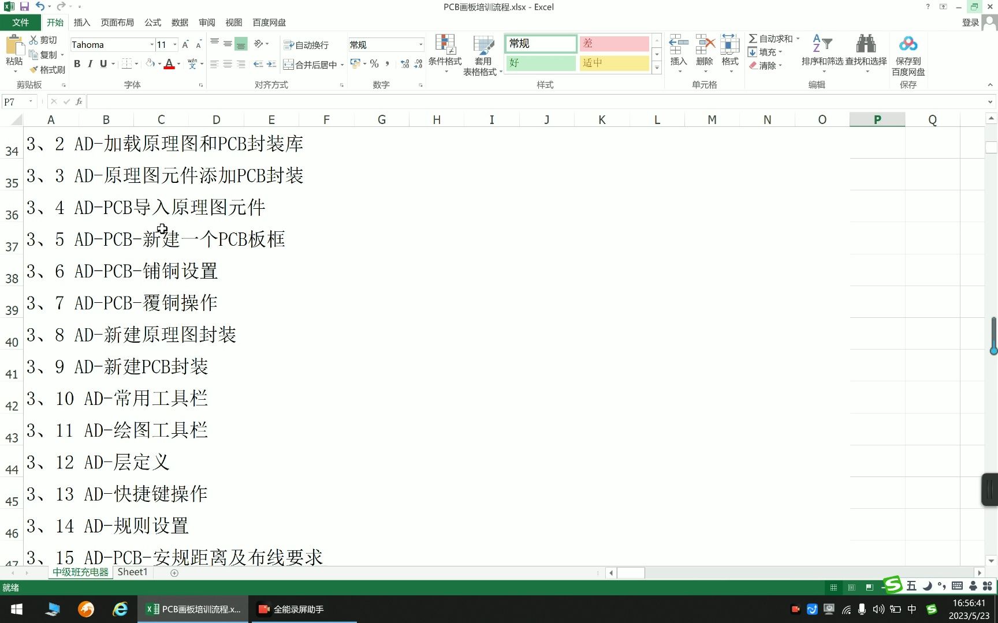Viewport: 998px width, 623px height.
Task: Switch to the Data (数据) tab
Action: click(x=180, y=22)
